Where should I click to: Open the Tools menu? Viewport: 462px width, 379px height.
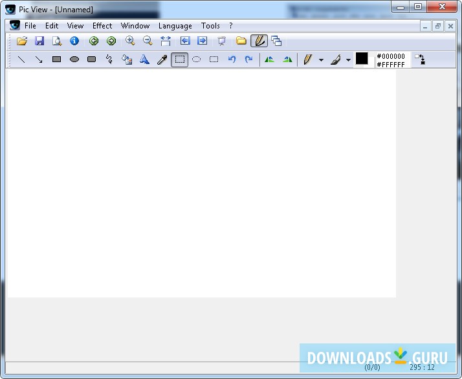click(210, 26)
